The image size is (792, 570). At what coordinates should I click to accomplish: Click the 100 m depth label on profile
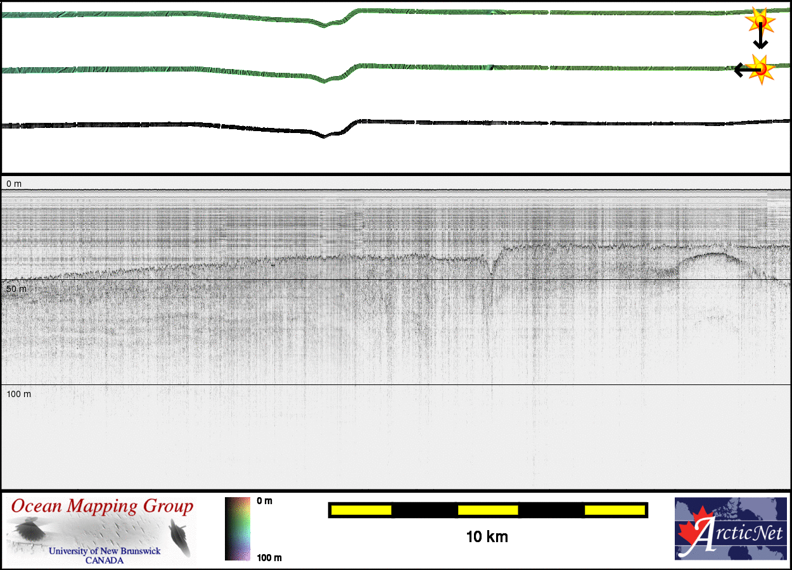coord(19,394)
